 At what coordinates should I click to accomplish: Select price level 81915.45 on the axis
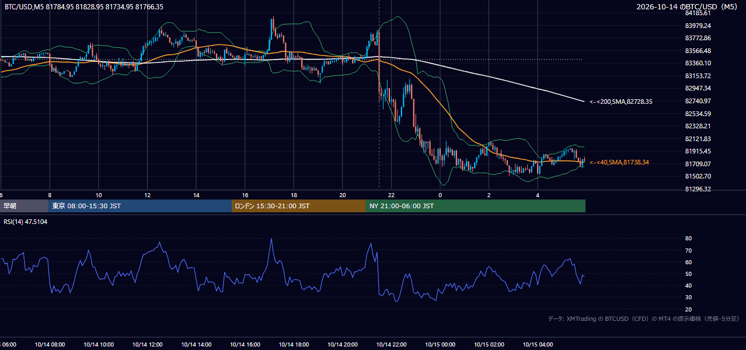click(698, 151)
